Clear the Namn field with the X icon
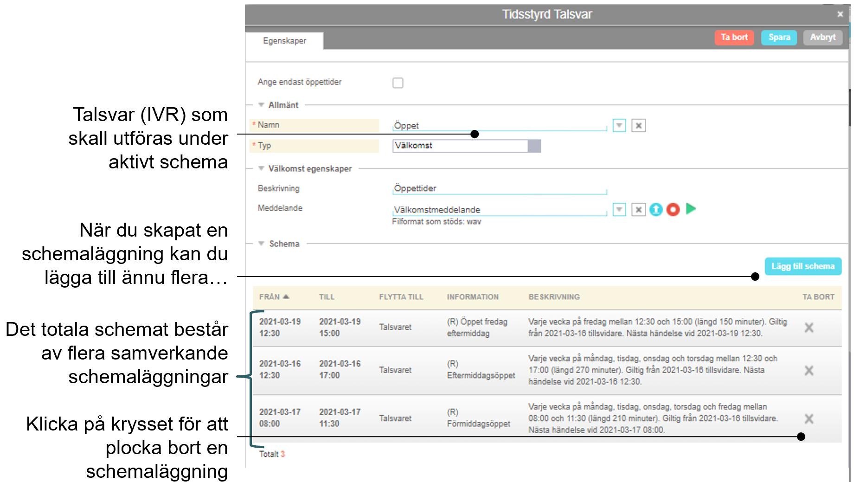 pyautogui.click(x=638, y=125)
